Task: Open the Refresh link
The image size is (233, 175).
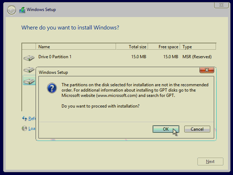Action: pos(32,119)
